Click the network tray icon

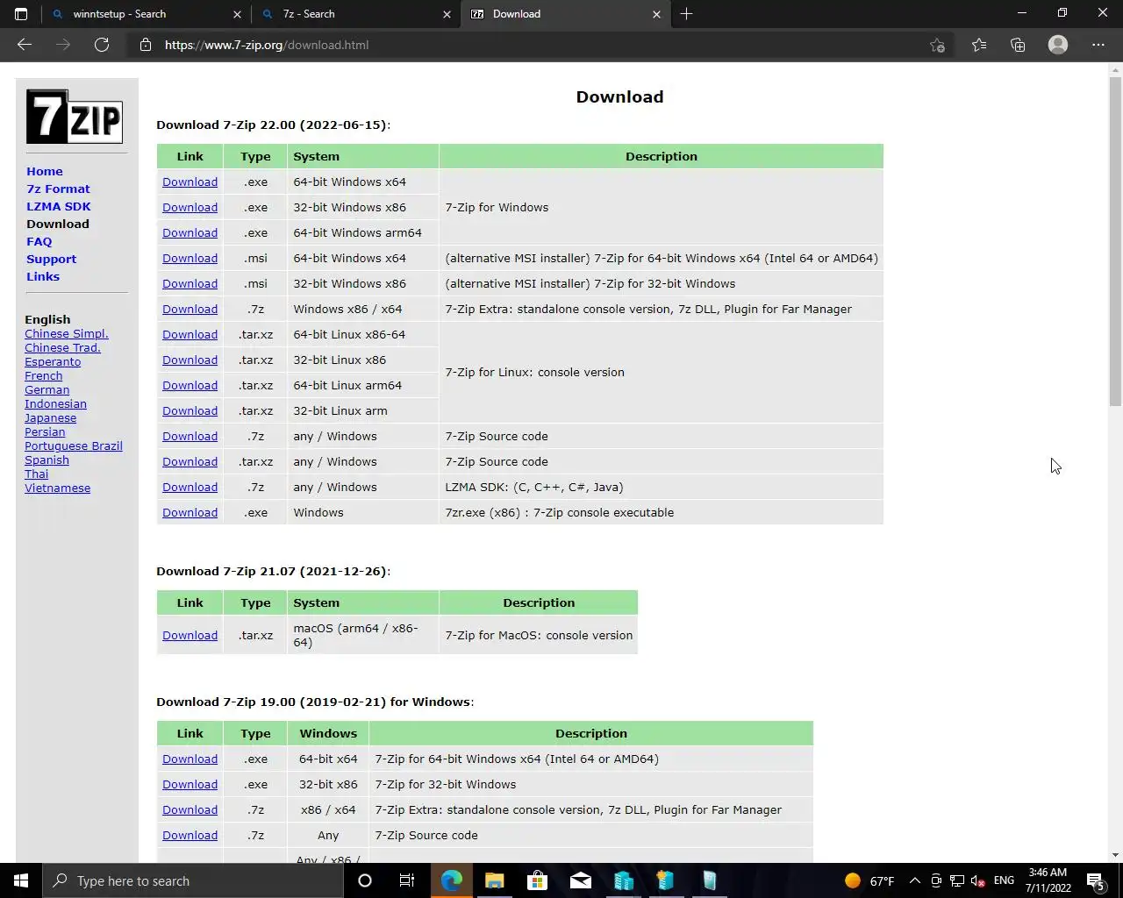coord(957,880)
